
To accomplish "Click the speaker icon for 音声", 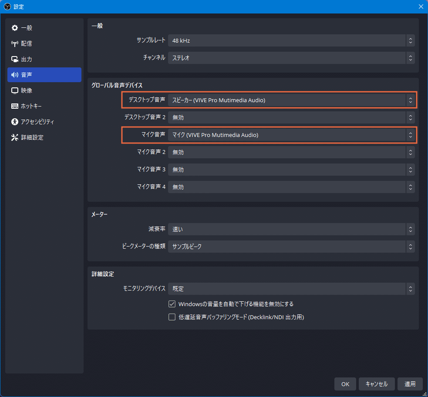I will pos(14,75).
